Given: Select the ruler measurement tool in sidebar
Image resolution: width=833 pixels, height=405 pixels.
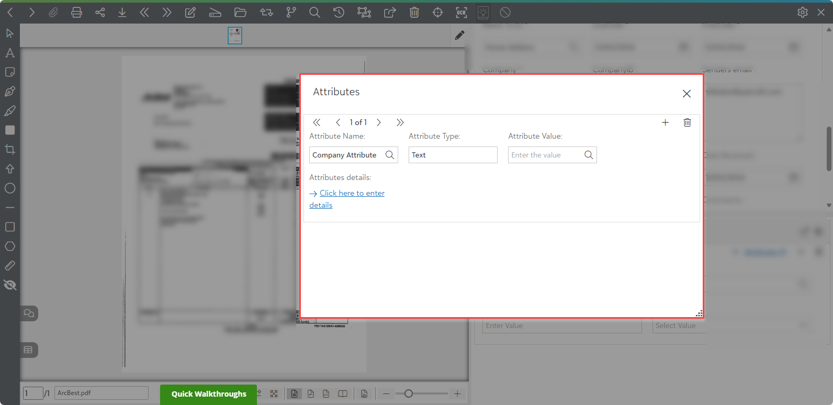Looking at the screenshot, I should 10,266.
